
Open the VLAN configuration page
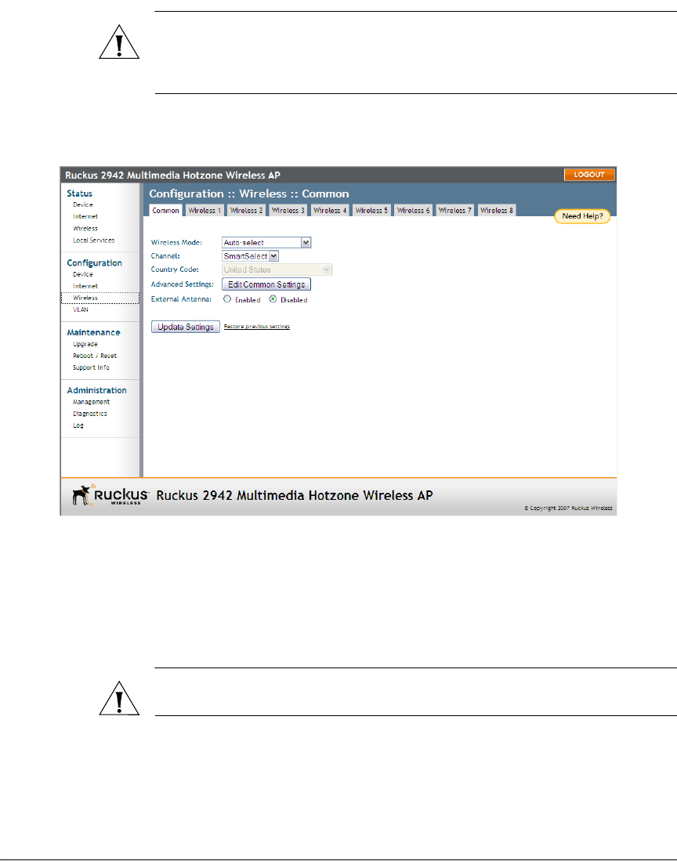click(x=81, y=309)
